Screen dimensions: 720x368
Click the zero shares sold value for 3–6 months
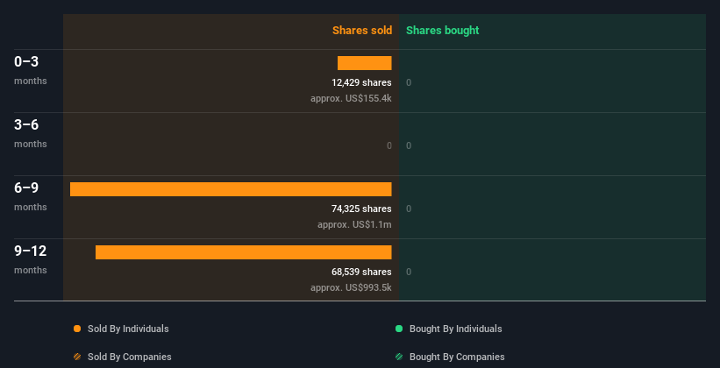pyautogui.click(x=389, y=145)
